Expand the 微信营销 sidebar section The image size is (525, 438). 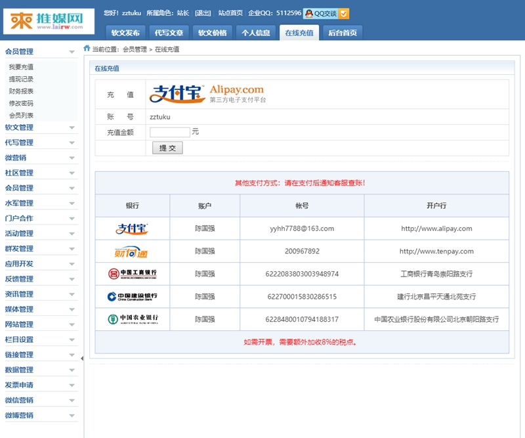click(39, 400)
